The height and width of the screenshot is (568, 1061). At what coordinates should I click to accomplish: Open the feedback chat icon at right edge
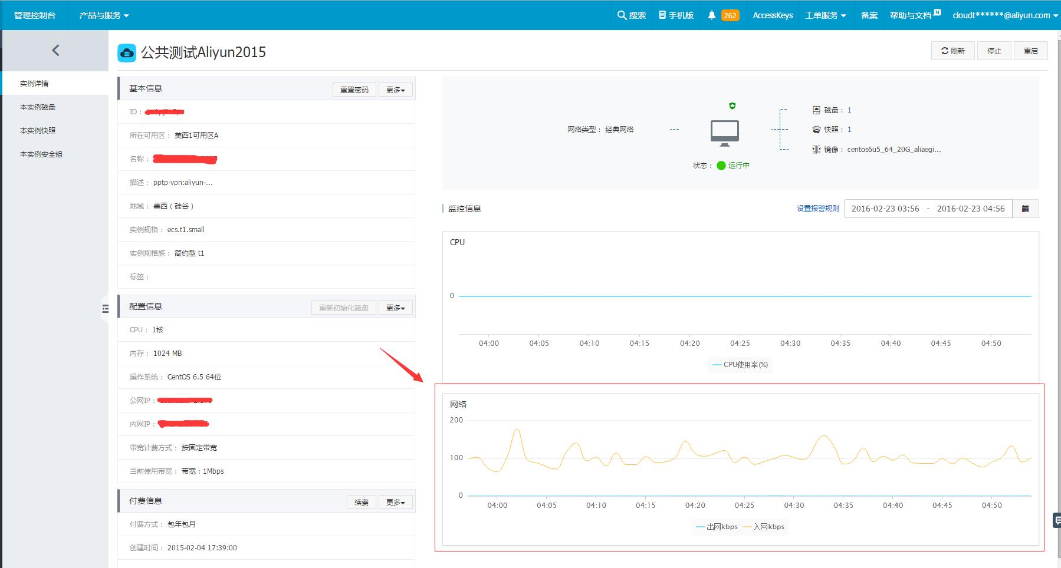point(1057,520)
